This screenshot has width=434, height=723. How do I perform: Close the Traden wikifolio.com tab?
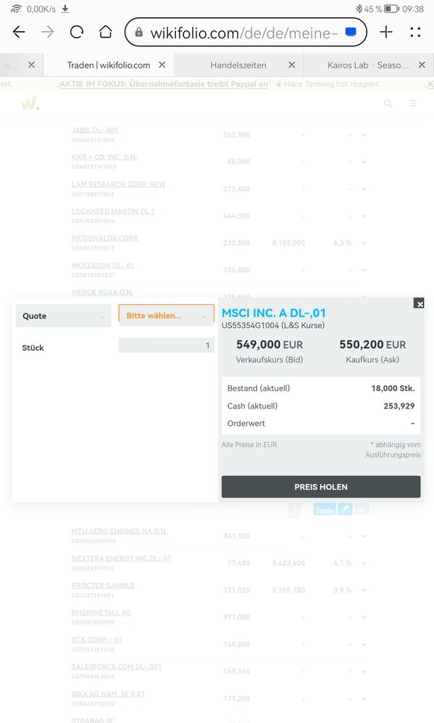coord(162,65)
